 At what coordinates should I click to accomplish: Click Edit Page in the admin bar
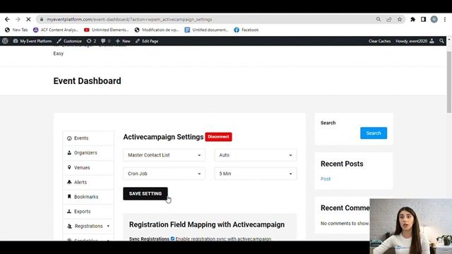coord(147,41)
